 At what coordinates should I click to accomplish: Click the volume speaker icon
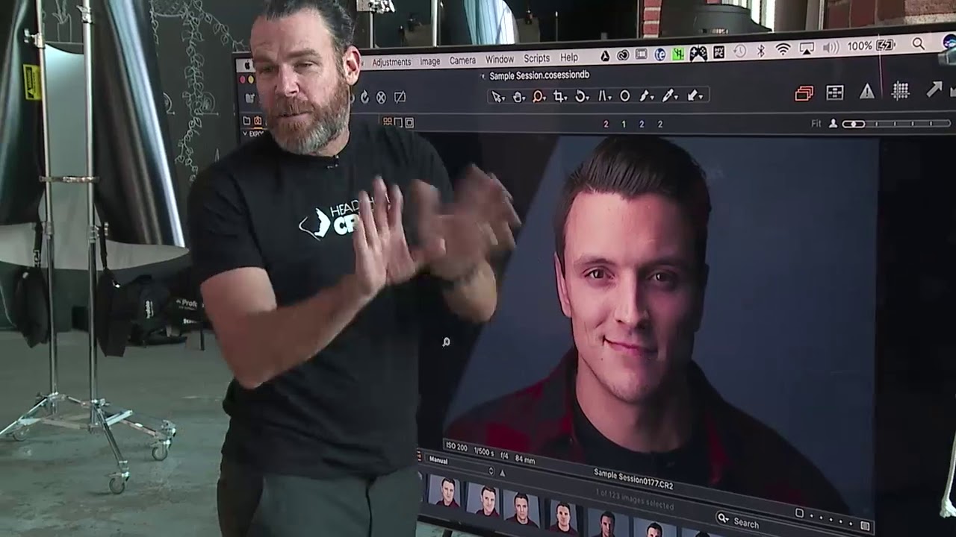(x=831, y=47)
